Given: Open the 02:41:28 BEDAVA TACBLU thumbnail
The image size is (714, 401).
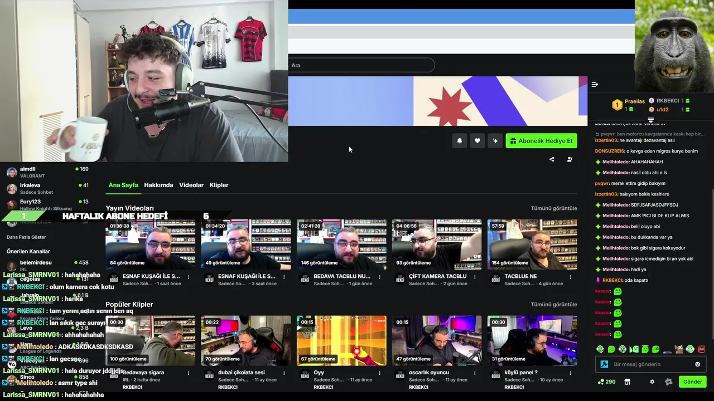Looking at the screenshot, I should pos(341,244).
